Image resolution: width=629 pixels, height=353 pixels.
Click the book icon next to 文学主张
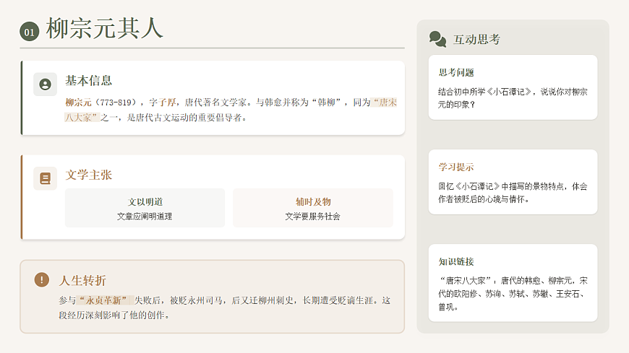45,178
